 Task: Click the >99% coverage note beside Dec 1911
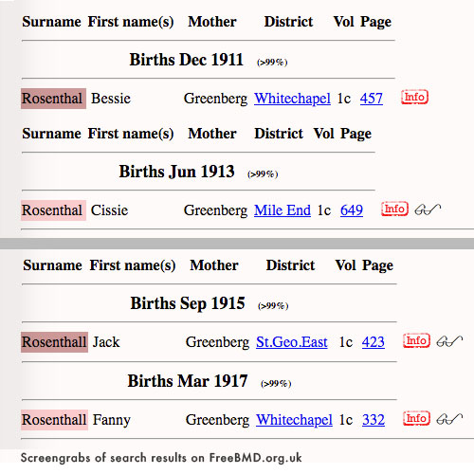point(272,63)
